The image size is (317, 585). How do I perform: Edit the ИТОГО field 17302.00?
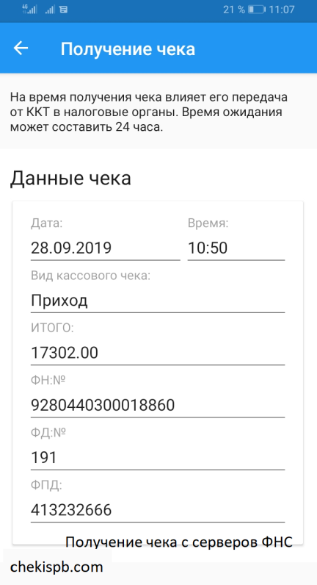[158, 353]
